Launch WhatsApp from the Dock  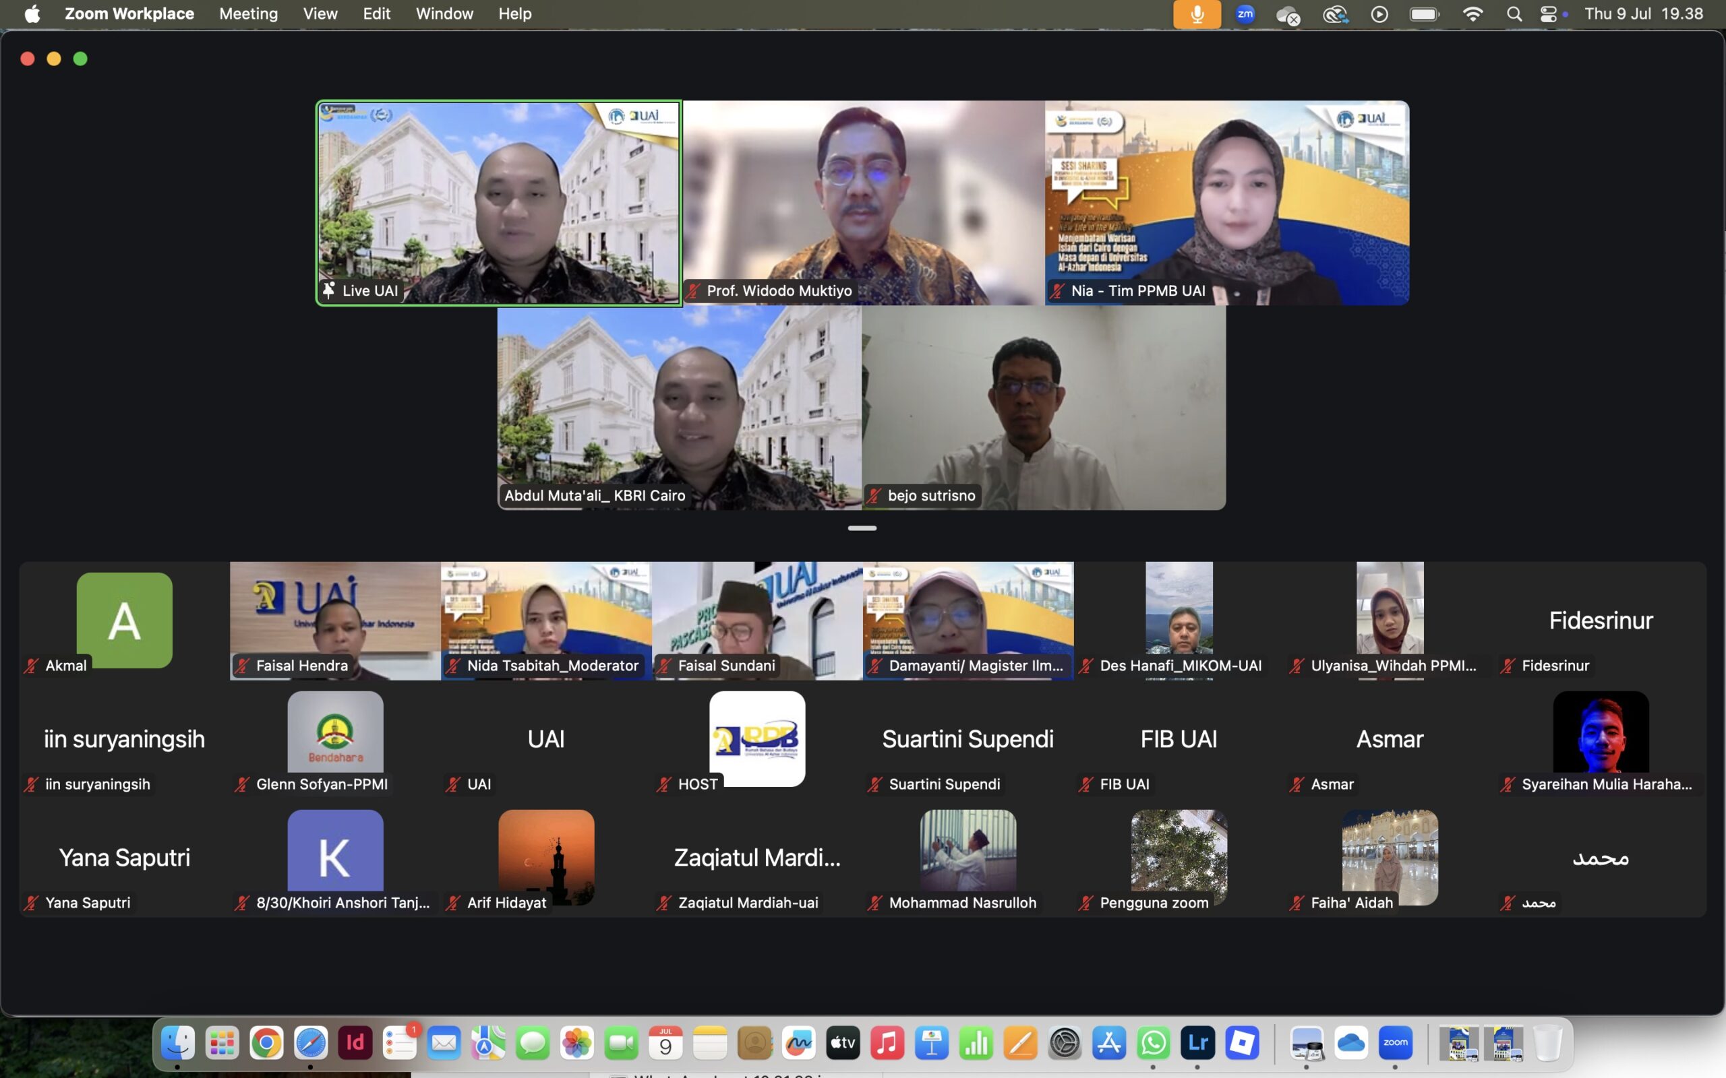click(1154, 1044)
